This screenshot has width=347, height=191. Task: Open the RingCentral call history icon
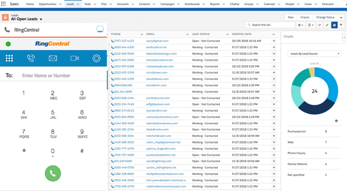(x=31, y=58)
